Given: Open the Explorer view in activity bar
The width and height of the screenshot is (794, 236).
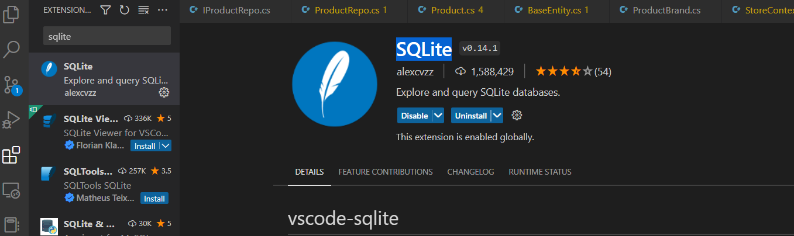Looking at the screenshot, I should click(x=11, y=14).
